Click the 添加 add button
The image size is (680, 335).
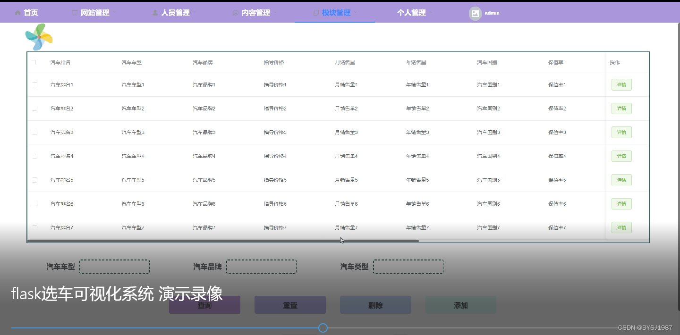461,305
